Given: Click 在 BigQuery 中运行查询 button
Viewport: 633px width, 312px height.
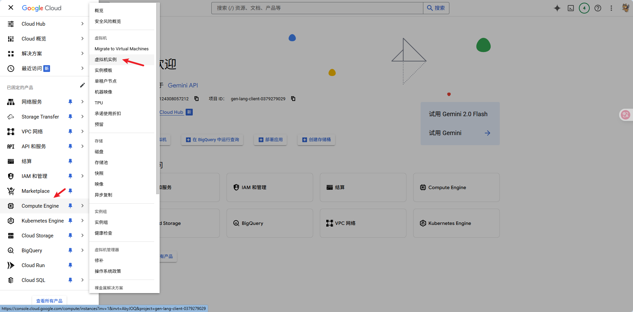Looking at the screenshot, I should point(212,140).
